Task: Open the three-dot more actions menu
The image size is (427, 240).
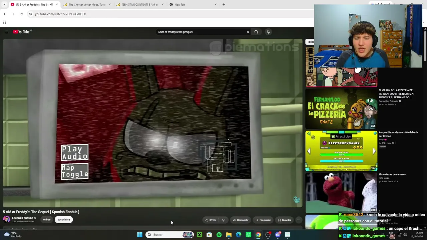Action: tap(299, 220)
